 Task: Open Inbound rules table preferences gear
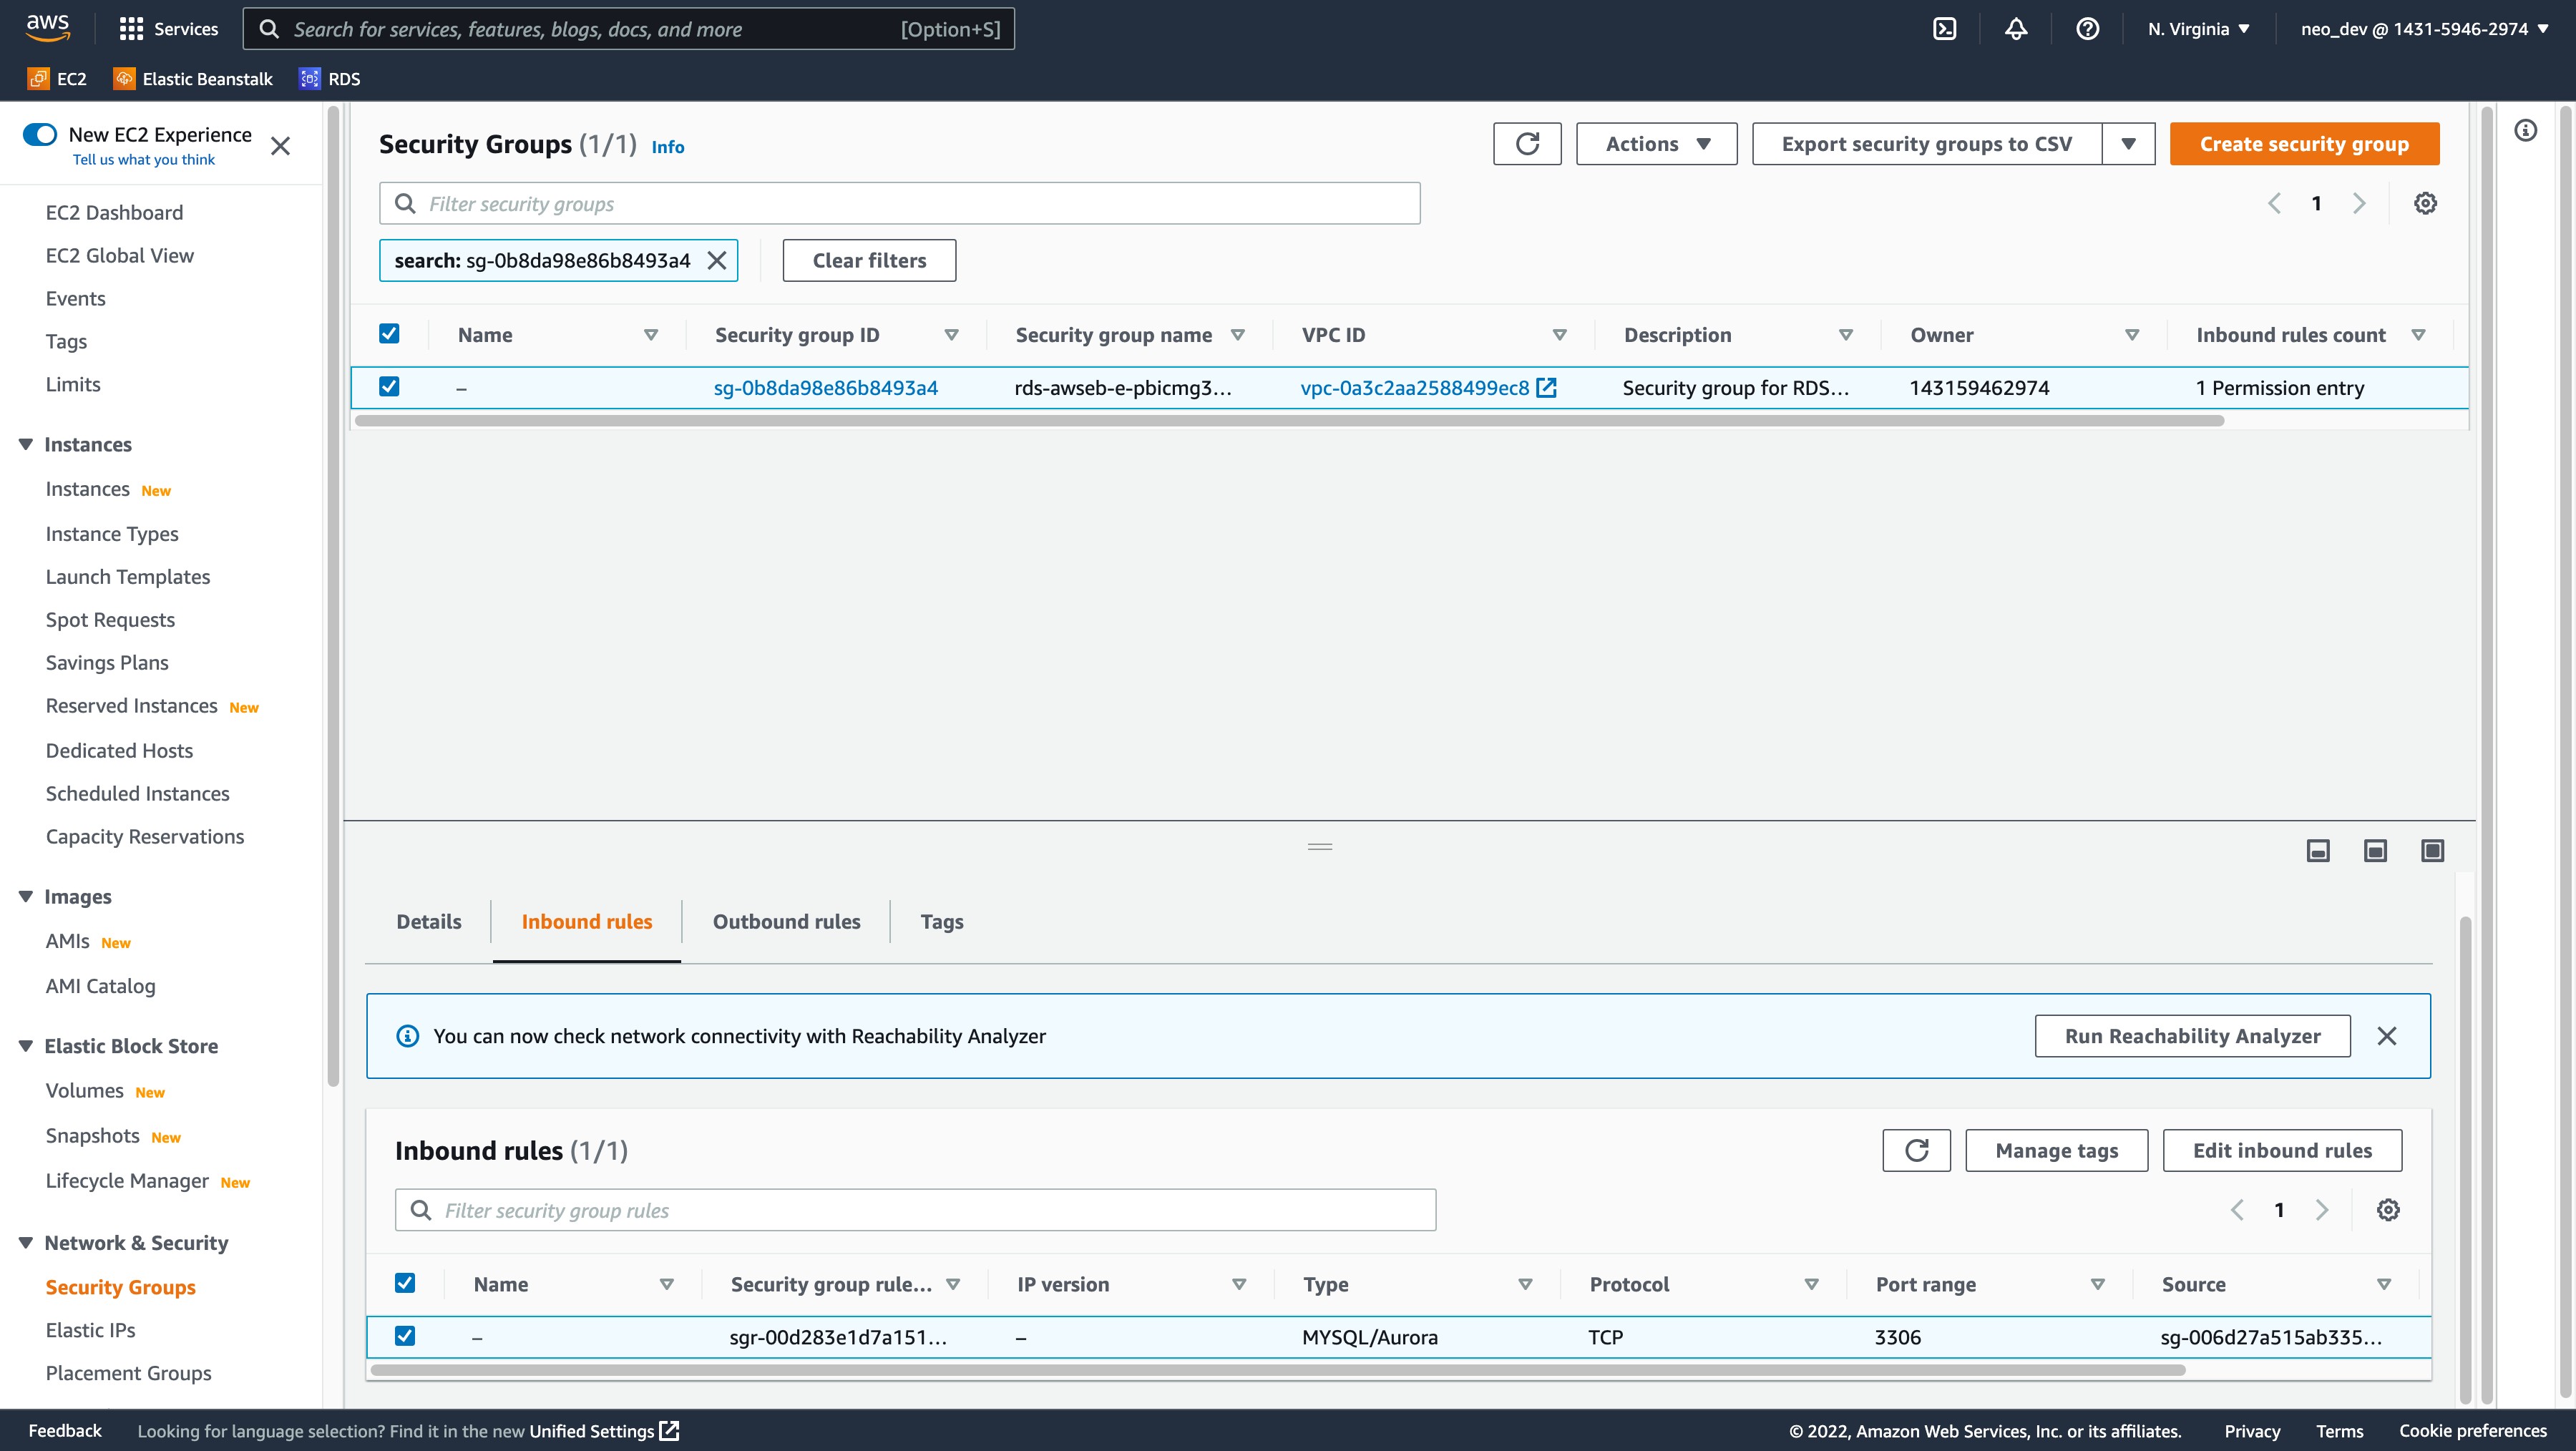(x=2388, y=1210)
